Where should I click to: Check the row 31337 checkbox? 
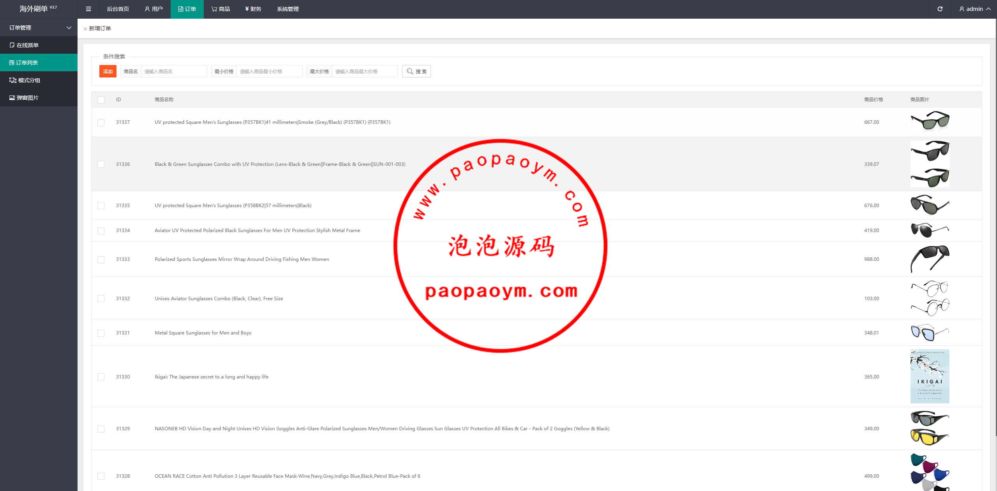(101, 123)
